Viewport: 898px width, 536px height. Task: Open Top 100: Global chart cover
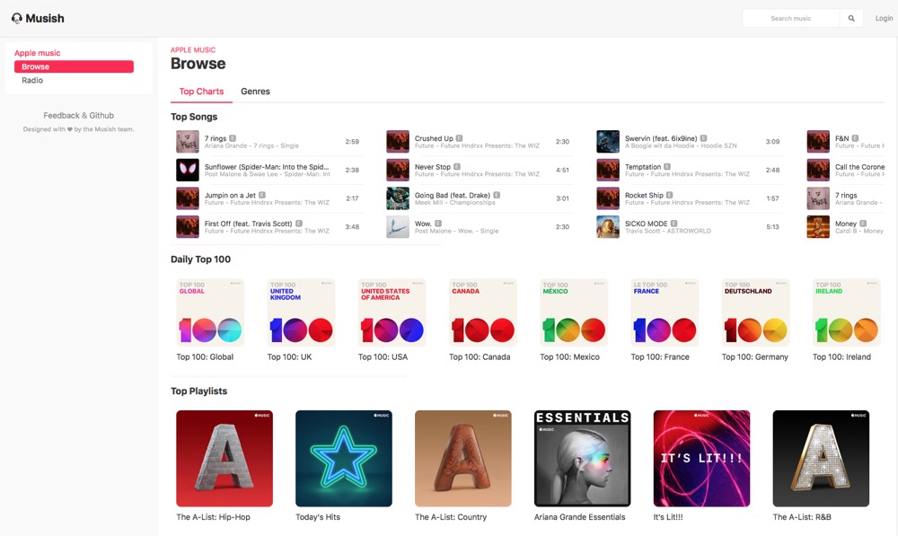[210, 312]
